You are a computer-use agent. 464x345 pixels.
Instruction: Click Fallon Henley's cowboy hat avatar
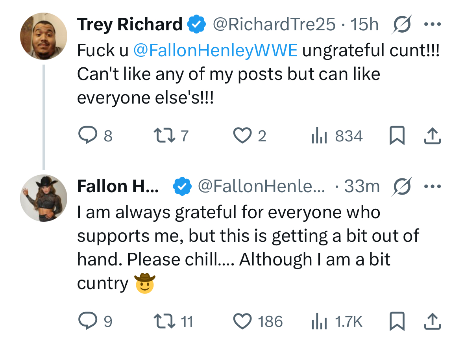point(44,198)
